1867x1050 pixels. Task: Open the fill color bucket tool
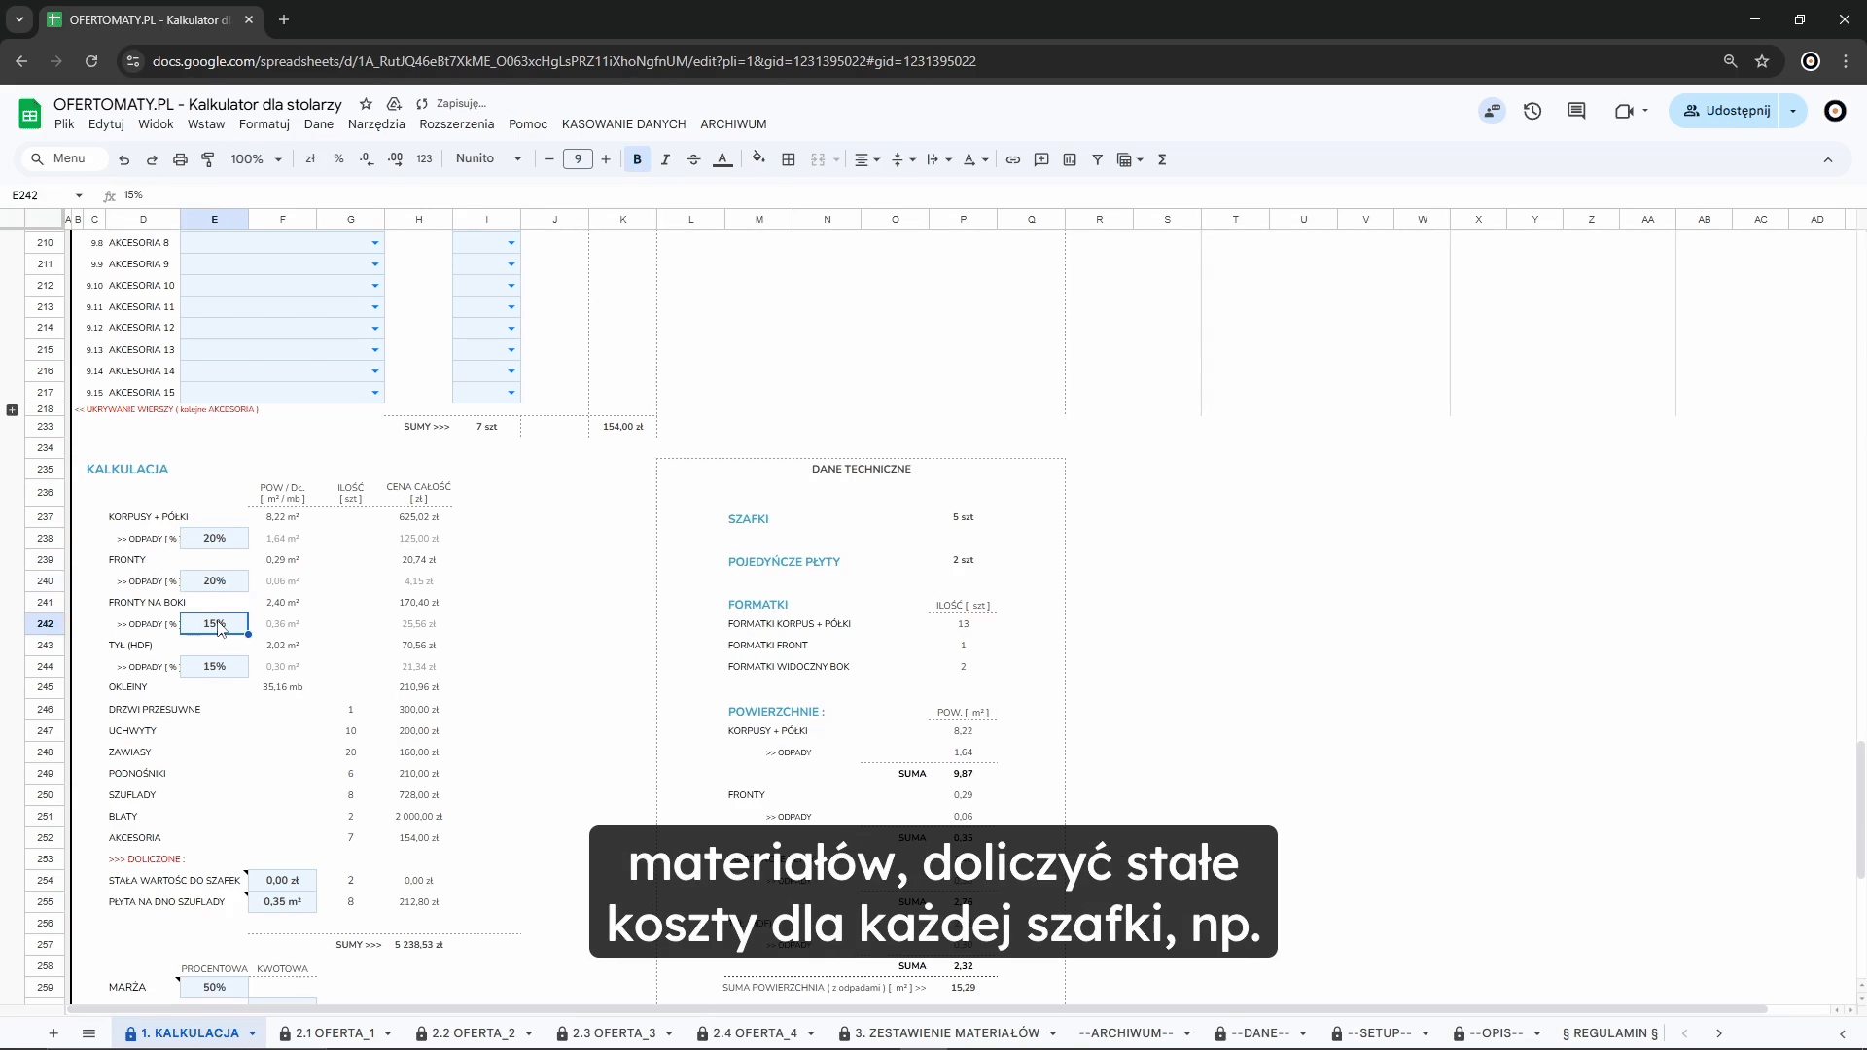click(x=758, y=158)
